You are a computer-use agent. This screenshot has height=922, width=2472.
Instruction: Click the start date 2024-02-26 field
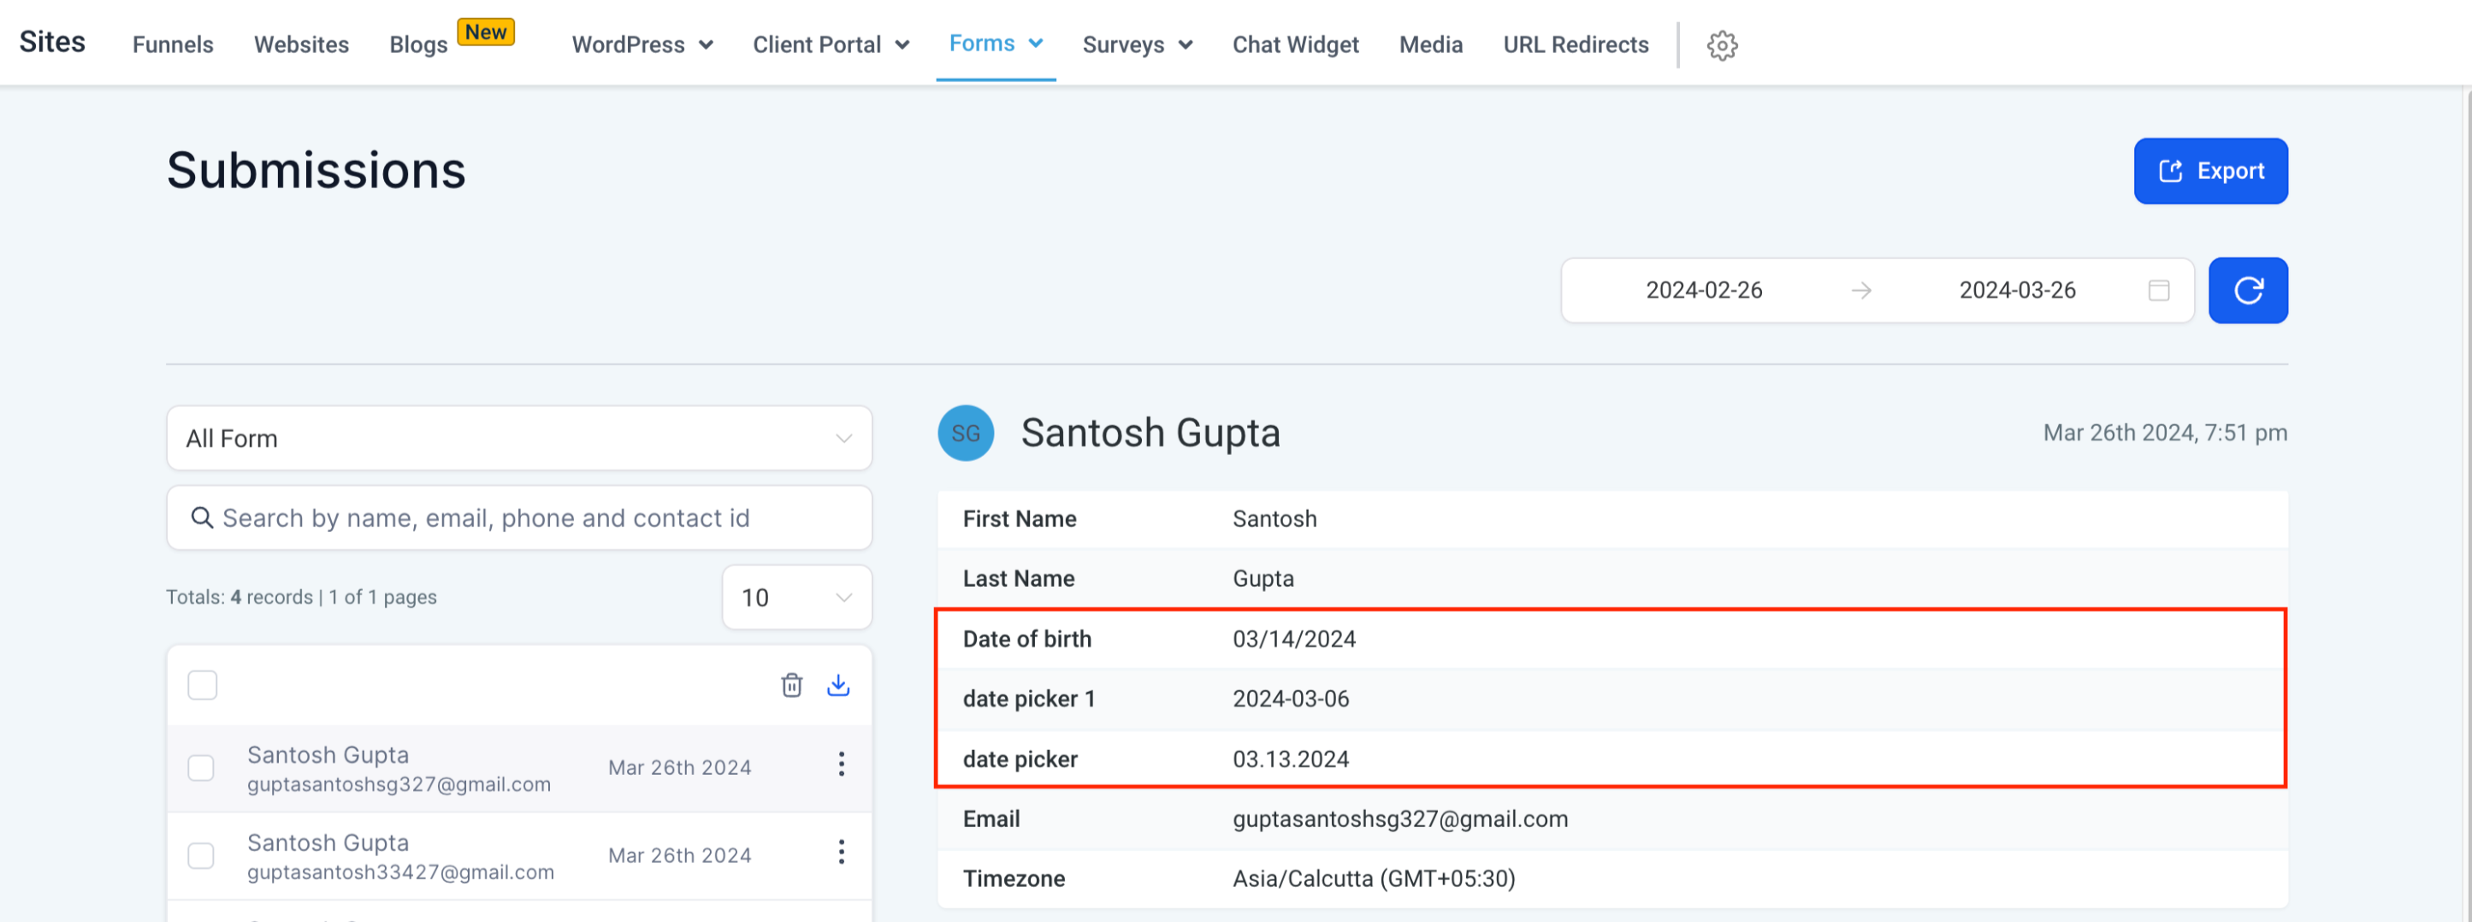(1703, 290)
